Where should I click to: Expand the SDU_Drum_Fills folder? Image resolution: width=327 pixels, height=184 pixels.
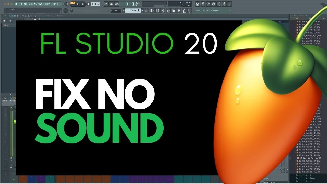pyautogui.click(x=304, y=175)
